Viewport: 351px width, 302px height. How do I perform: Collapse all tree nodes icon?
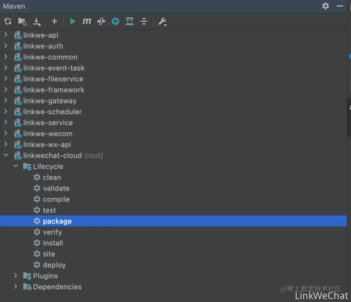tap(144, 21)
